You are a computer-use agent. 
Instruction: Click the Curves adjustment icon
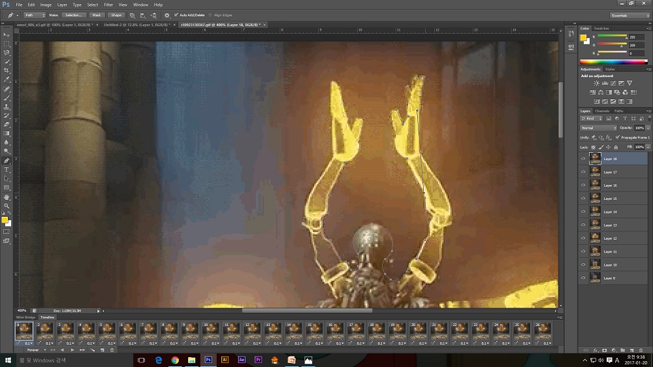613,84
